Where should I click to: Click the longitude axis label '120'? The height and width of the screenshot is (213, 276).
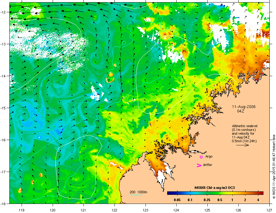[53, 210]
